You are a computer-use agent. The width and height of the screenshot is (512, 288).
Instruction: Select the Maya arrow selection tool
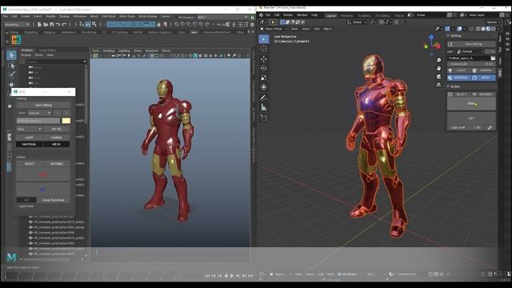click(x=11, y=55)
